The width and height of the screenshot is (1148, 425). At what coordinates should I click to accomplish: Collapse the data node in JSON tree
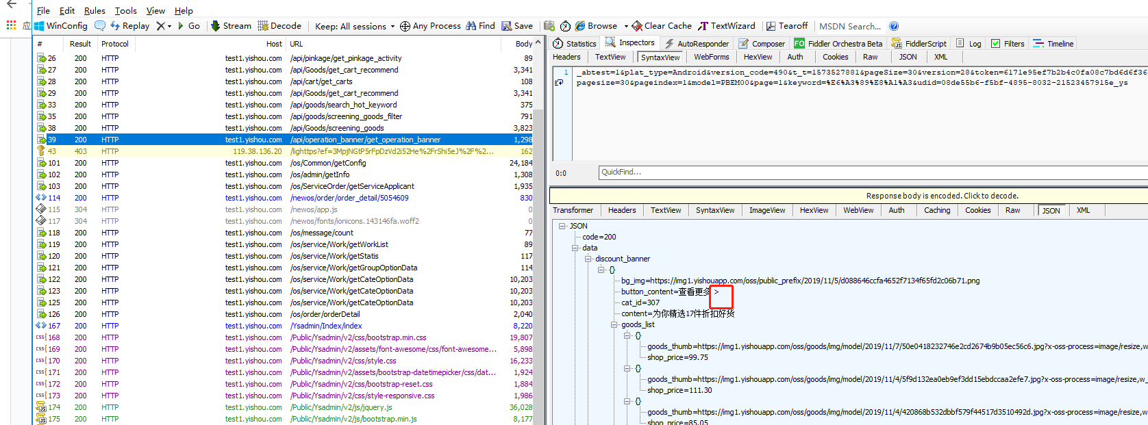[x=575, y=248]
